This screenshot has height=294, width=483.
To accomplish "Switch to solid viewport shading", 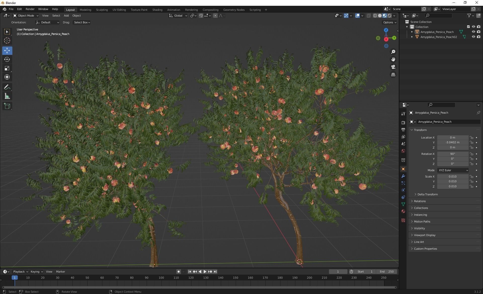I will 380,16.
